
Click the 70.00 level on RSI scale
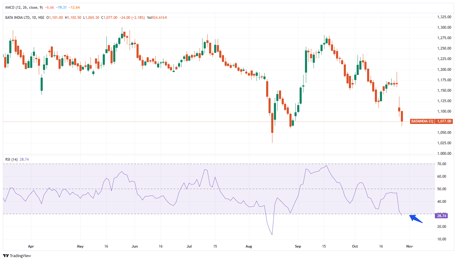click(x=441, y=164)
